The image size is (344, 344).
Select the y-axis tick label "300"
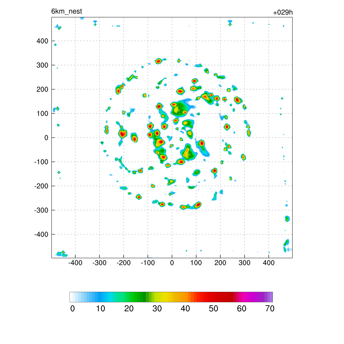pyautogui.click(x=42, y=65)
